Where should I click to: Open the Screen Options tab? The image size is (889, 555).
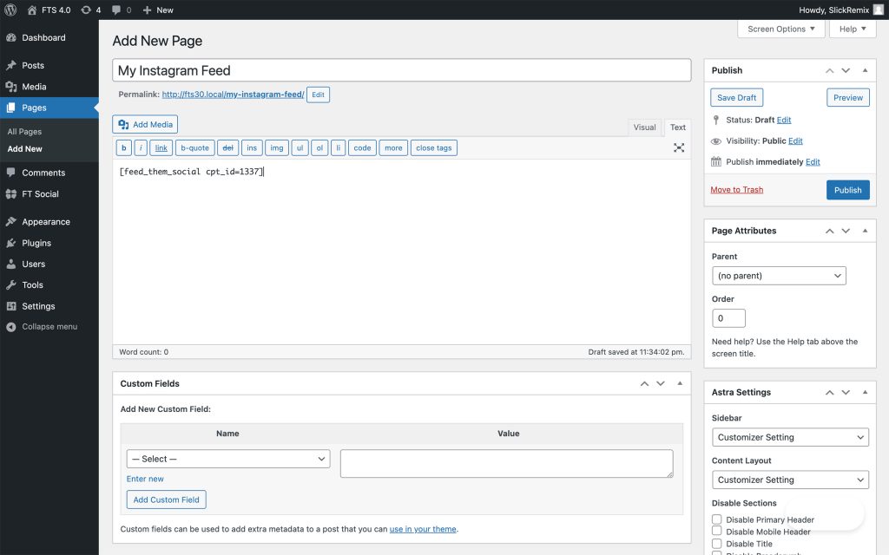[780, 29]
